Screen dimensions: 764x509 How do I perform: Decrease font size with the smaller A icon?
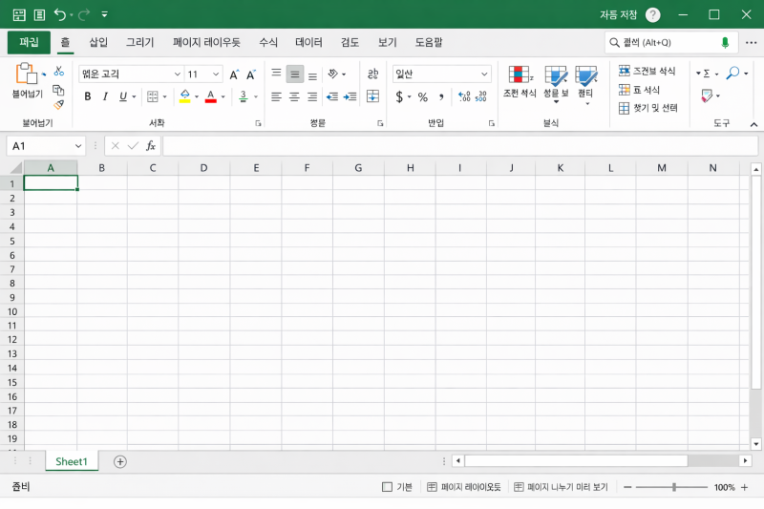click(x=251, y=74)
